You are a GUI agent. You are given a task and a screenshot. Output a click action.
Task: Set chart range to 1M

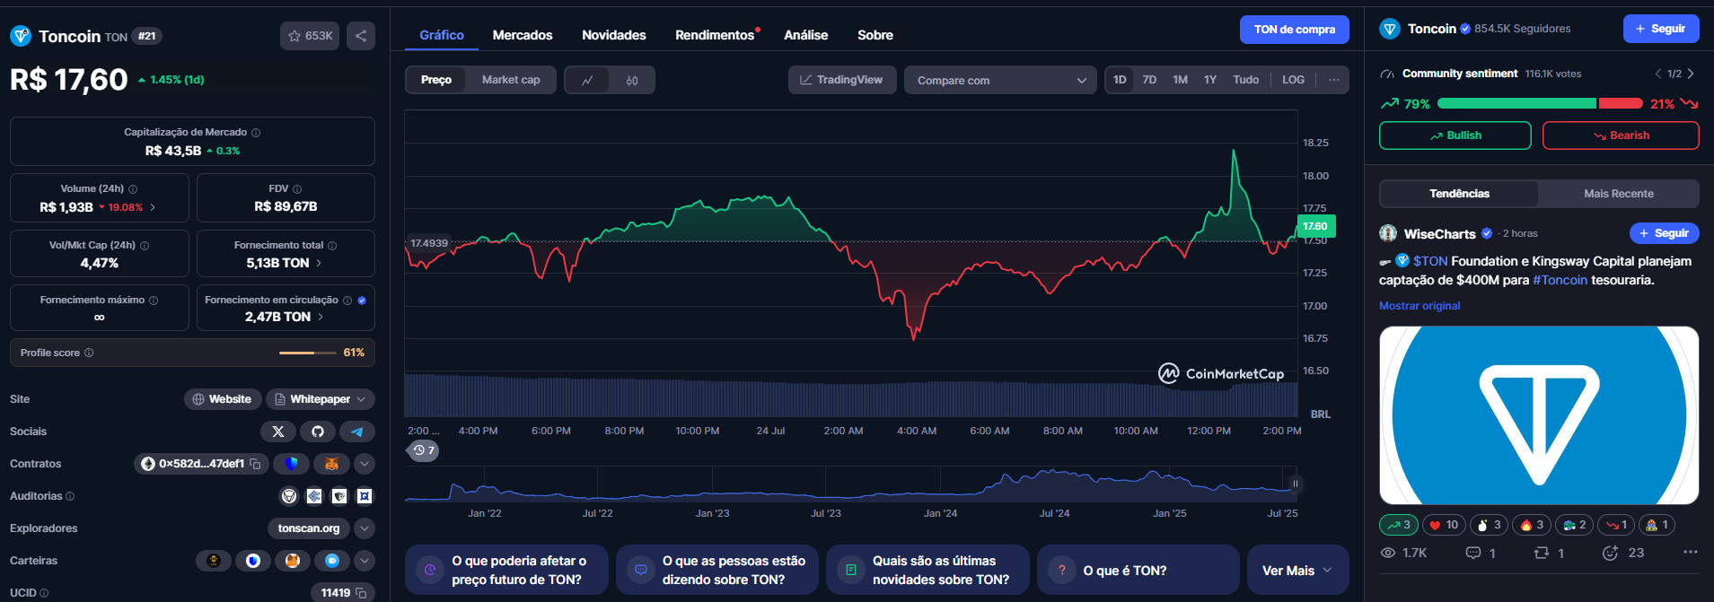pos(1180,80)
